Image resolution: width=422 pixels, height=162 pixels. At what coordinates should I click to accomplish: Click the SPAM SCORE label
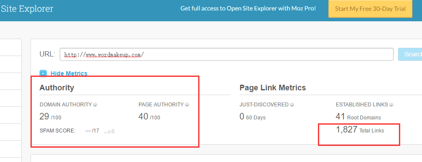[57, 131]
